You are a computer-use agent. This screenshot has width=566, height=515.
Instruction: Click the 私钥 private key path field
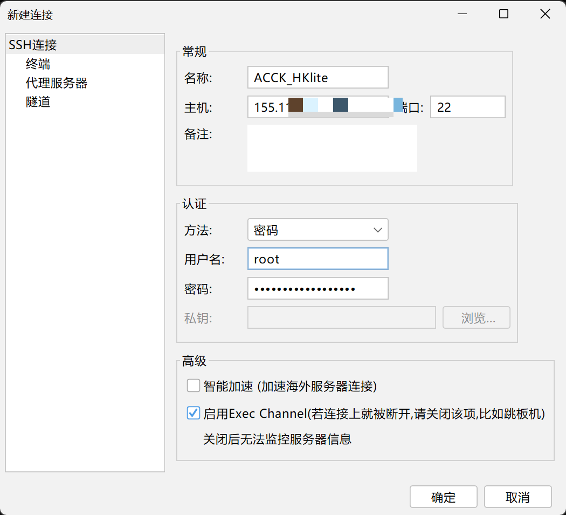(x=341, y=318)
